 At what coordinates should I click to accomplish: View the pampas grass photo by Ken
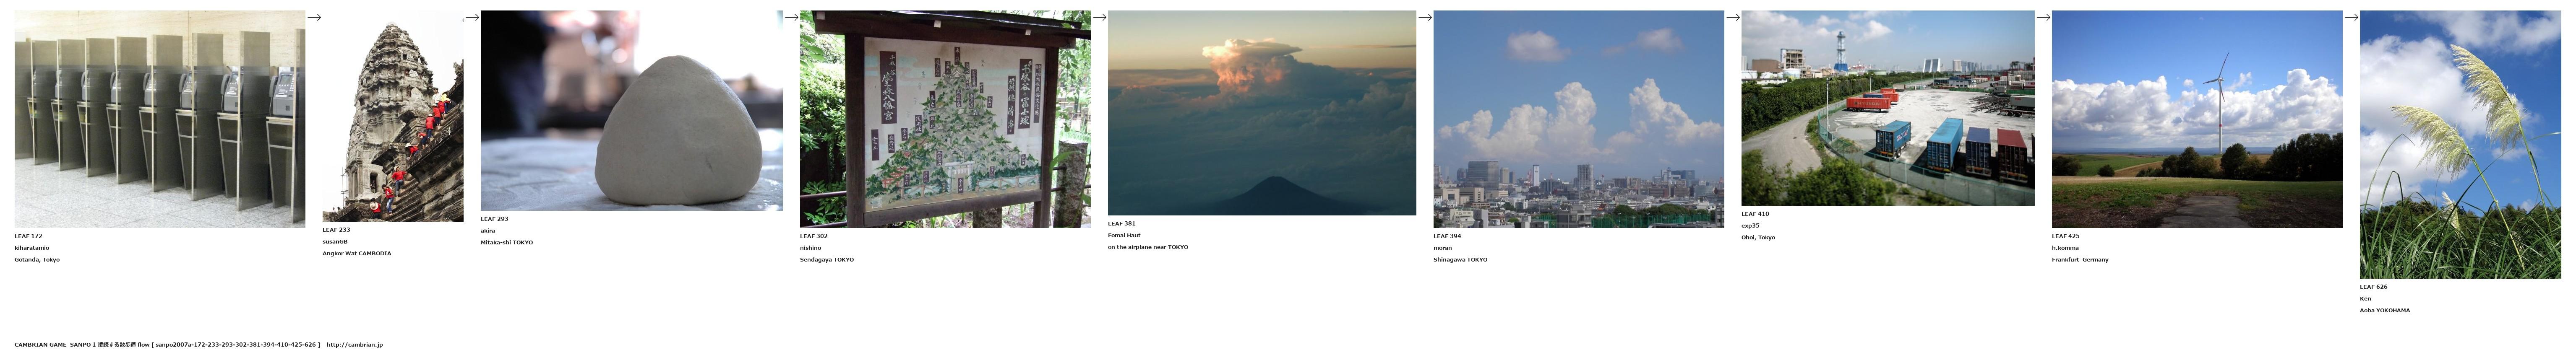(2461, 144)
